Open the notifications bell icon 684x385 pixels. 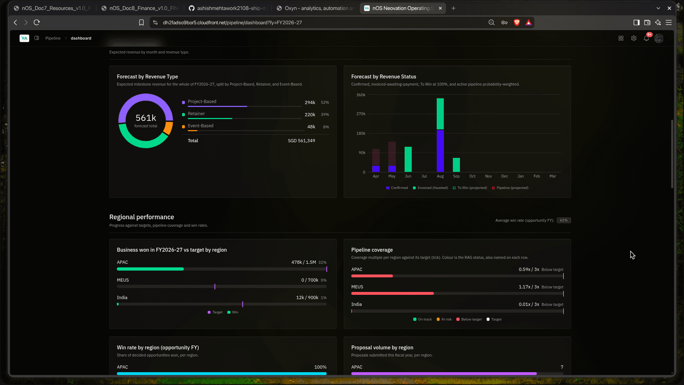[x=646, y=38]
